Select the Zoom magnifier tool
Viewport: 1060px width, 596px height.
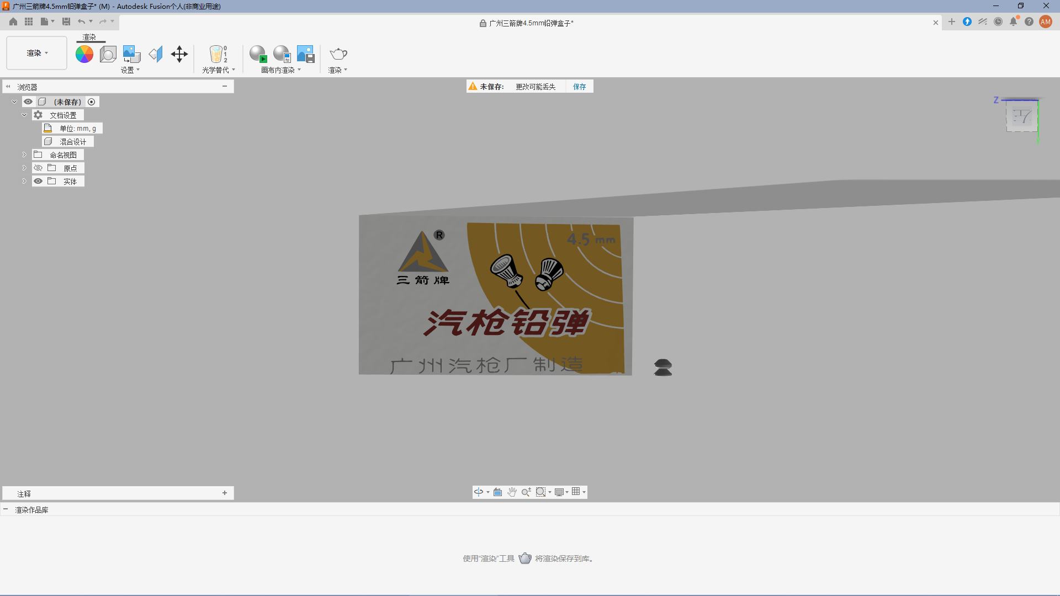[526, 492]
